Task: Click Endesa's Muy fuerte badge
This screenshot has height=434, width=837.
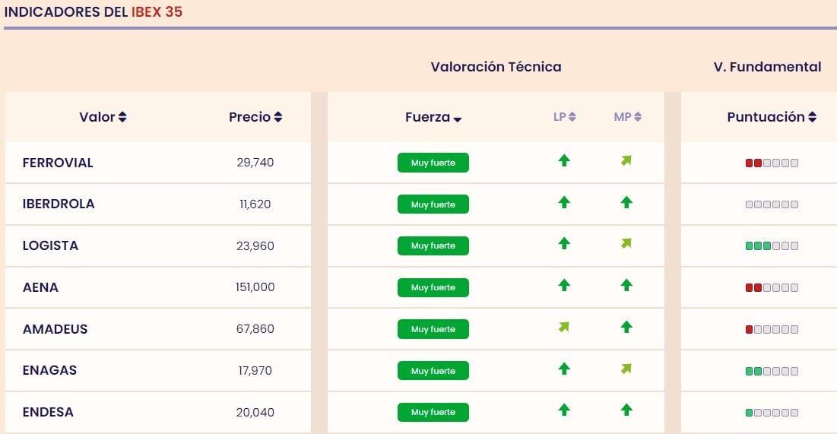Action: point(433,413)
